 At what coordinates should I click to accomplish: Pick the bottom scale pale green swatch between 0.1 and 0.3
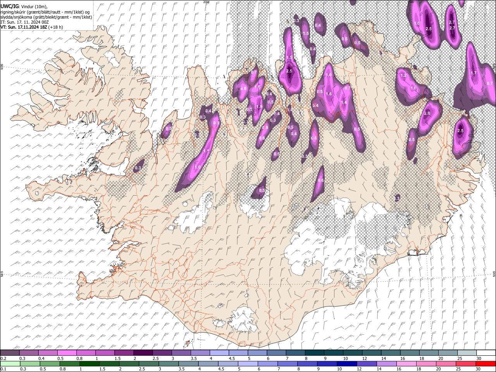click(x=10, y=363)
